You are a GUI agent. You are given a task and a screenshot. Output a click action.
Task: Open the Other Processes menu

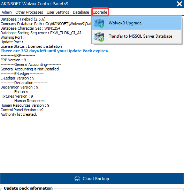[x=29, y=12]
